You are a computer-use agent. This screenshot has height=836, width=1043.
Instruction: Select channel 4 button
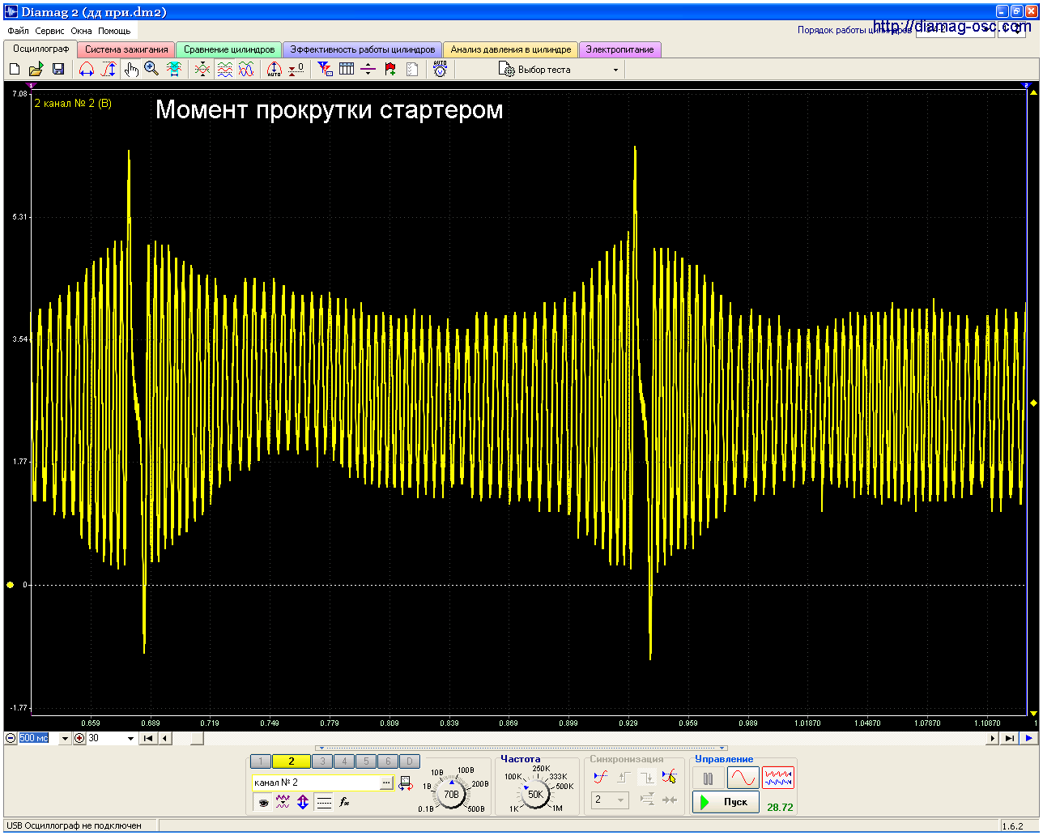(344, 761)
